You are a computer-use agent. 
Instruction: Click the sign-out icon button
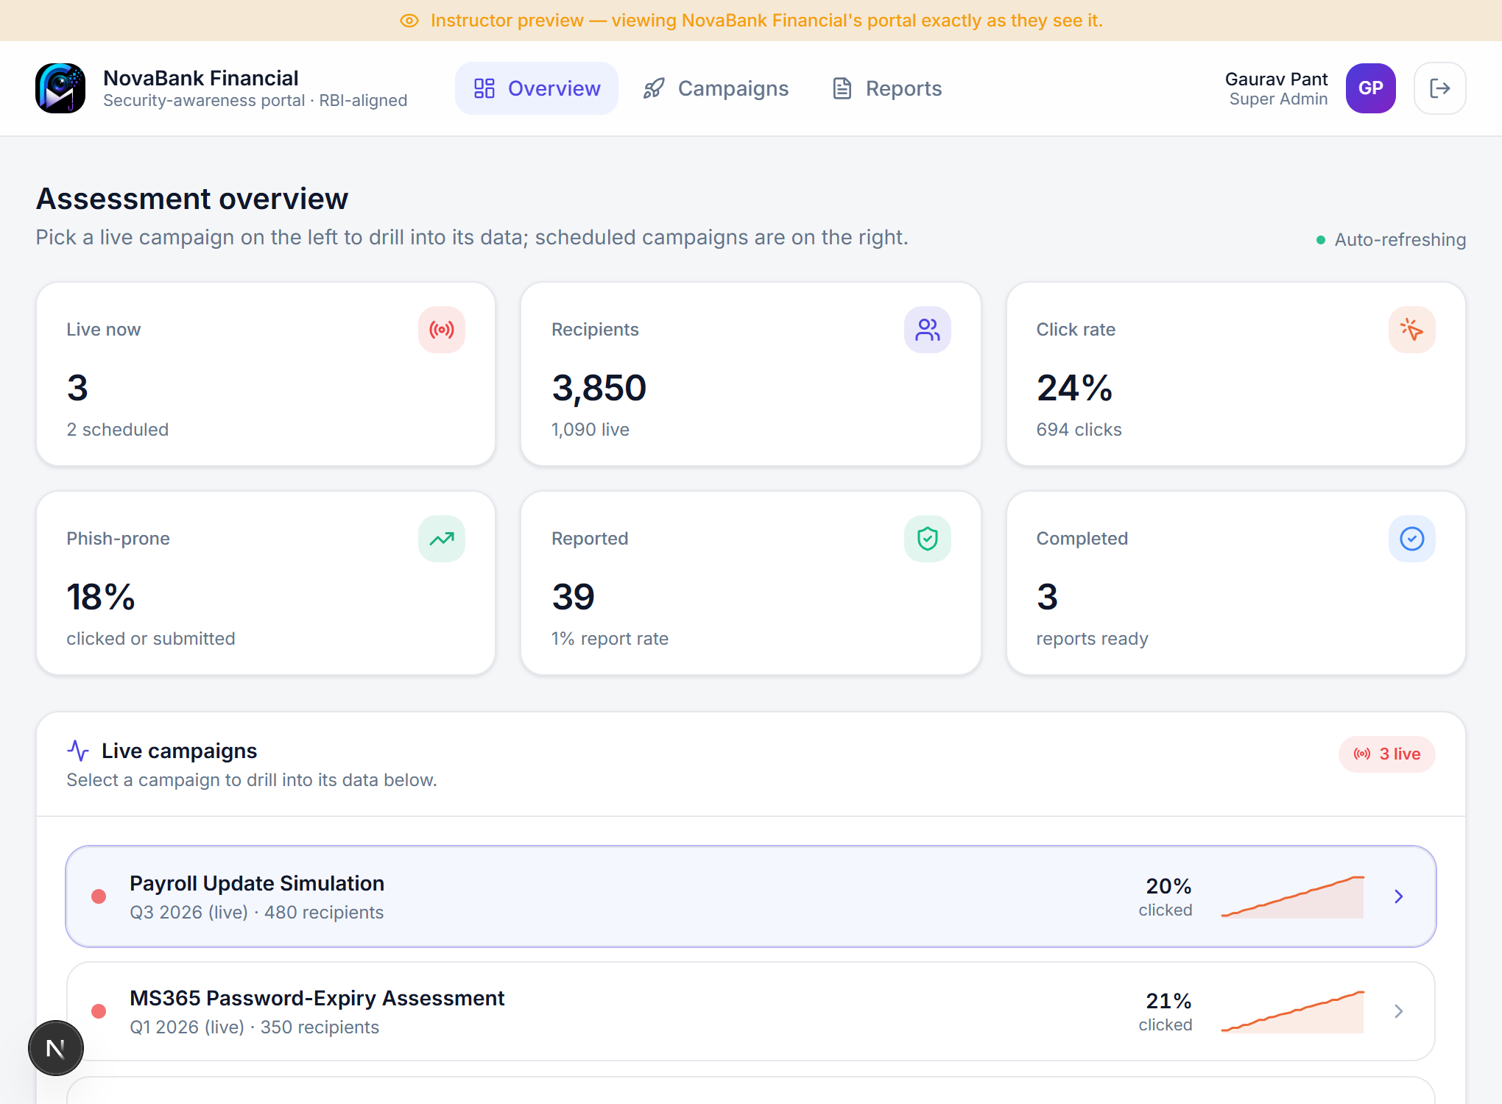pyautogui.click(x=1440, y=88)
